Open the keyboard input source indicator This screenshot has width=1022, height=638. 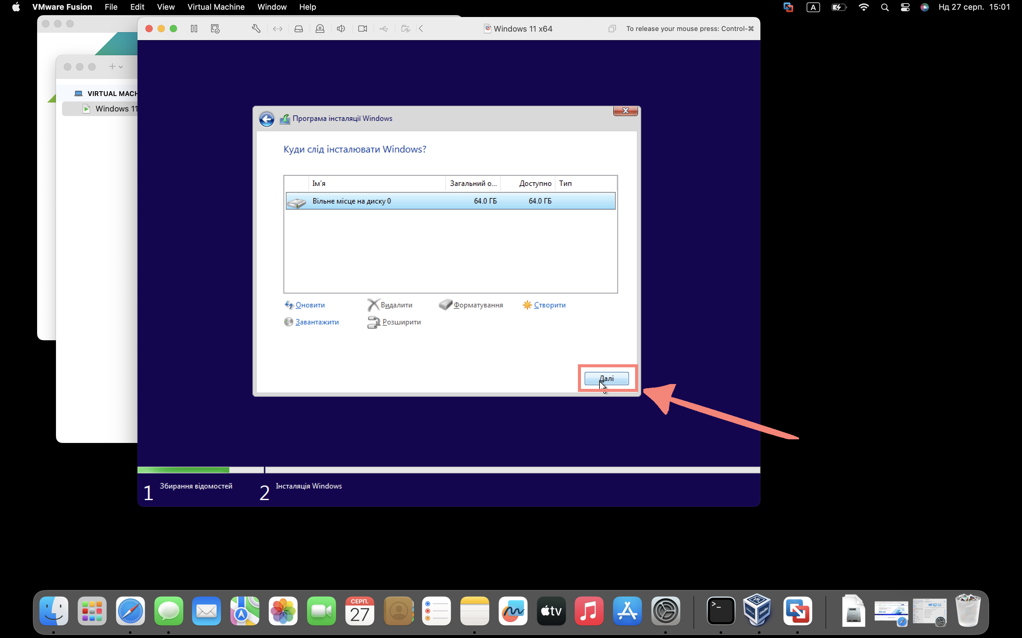[813, 7]
